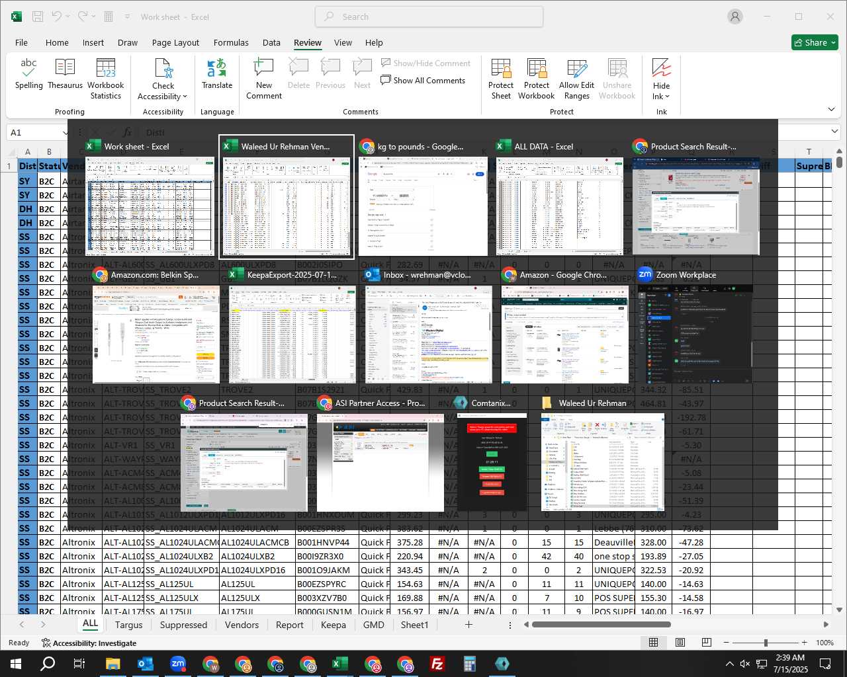Click the Hide Ink pen icon
This screenshot has height=677, width=847.
pos(661,67)
